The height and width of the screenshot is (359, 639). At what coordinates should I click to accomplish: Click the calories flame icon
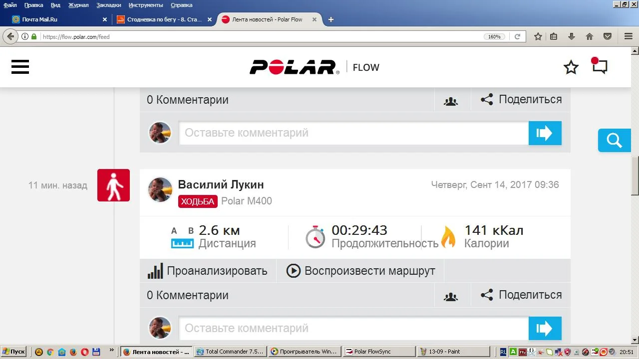(448, 237)
